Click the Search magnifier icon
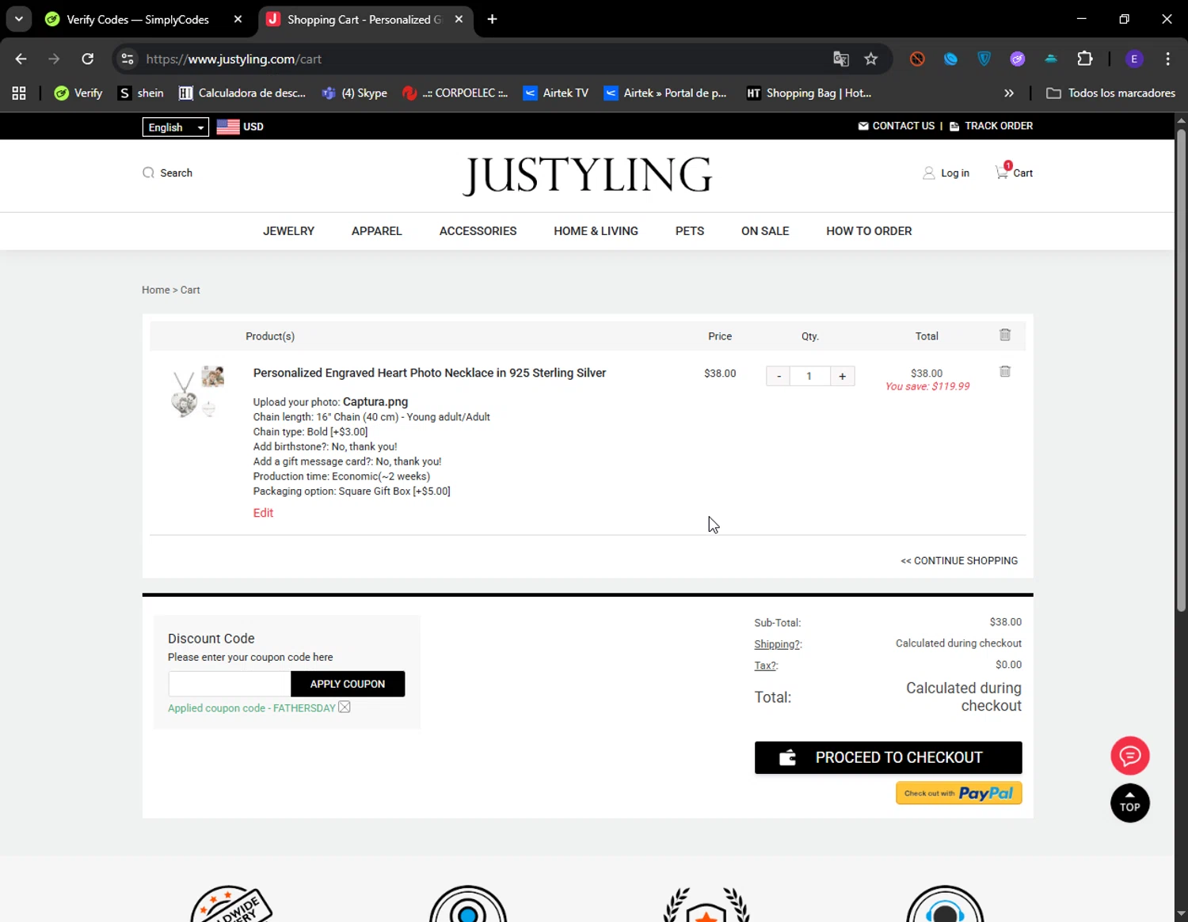 click(148, 173)
